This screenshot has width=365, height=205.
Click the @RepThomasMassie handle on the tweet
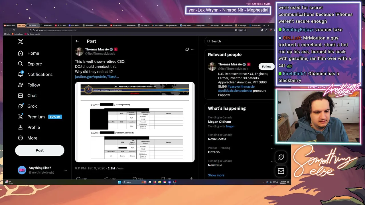[100, 54]
